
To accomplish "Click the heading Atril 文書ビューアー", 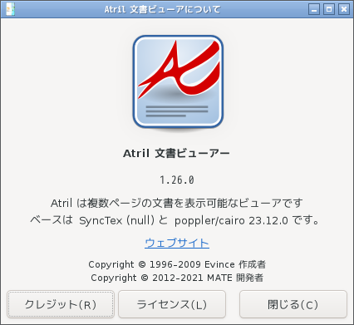I will (x=176, y=153).
